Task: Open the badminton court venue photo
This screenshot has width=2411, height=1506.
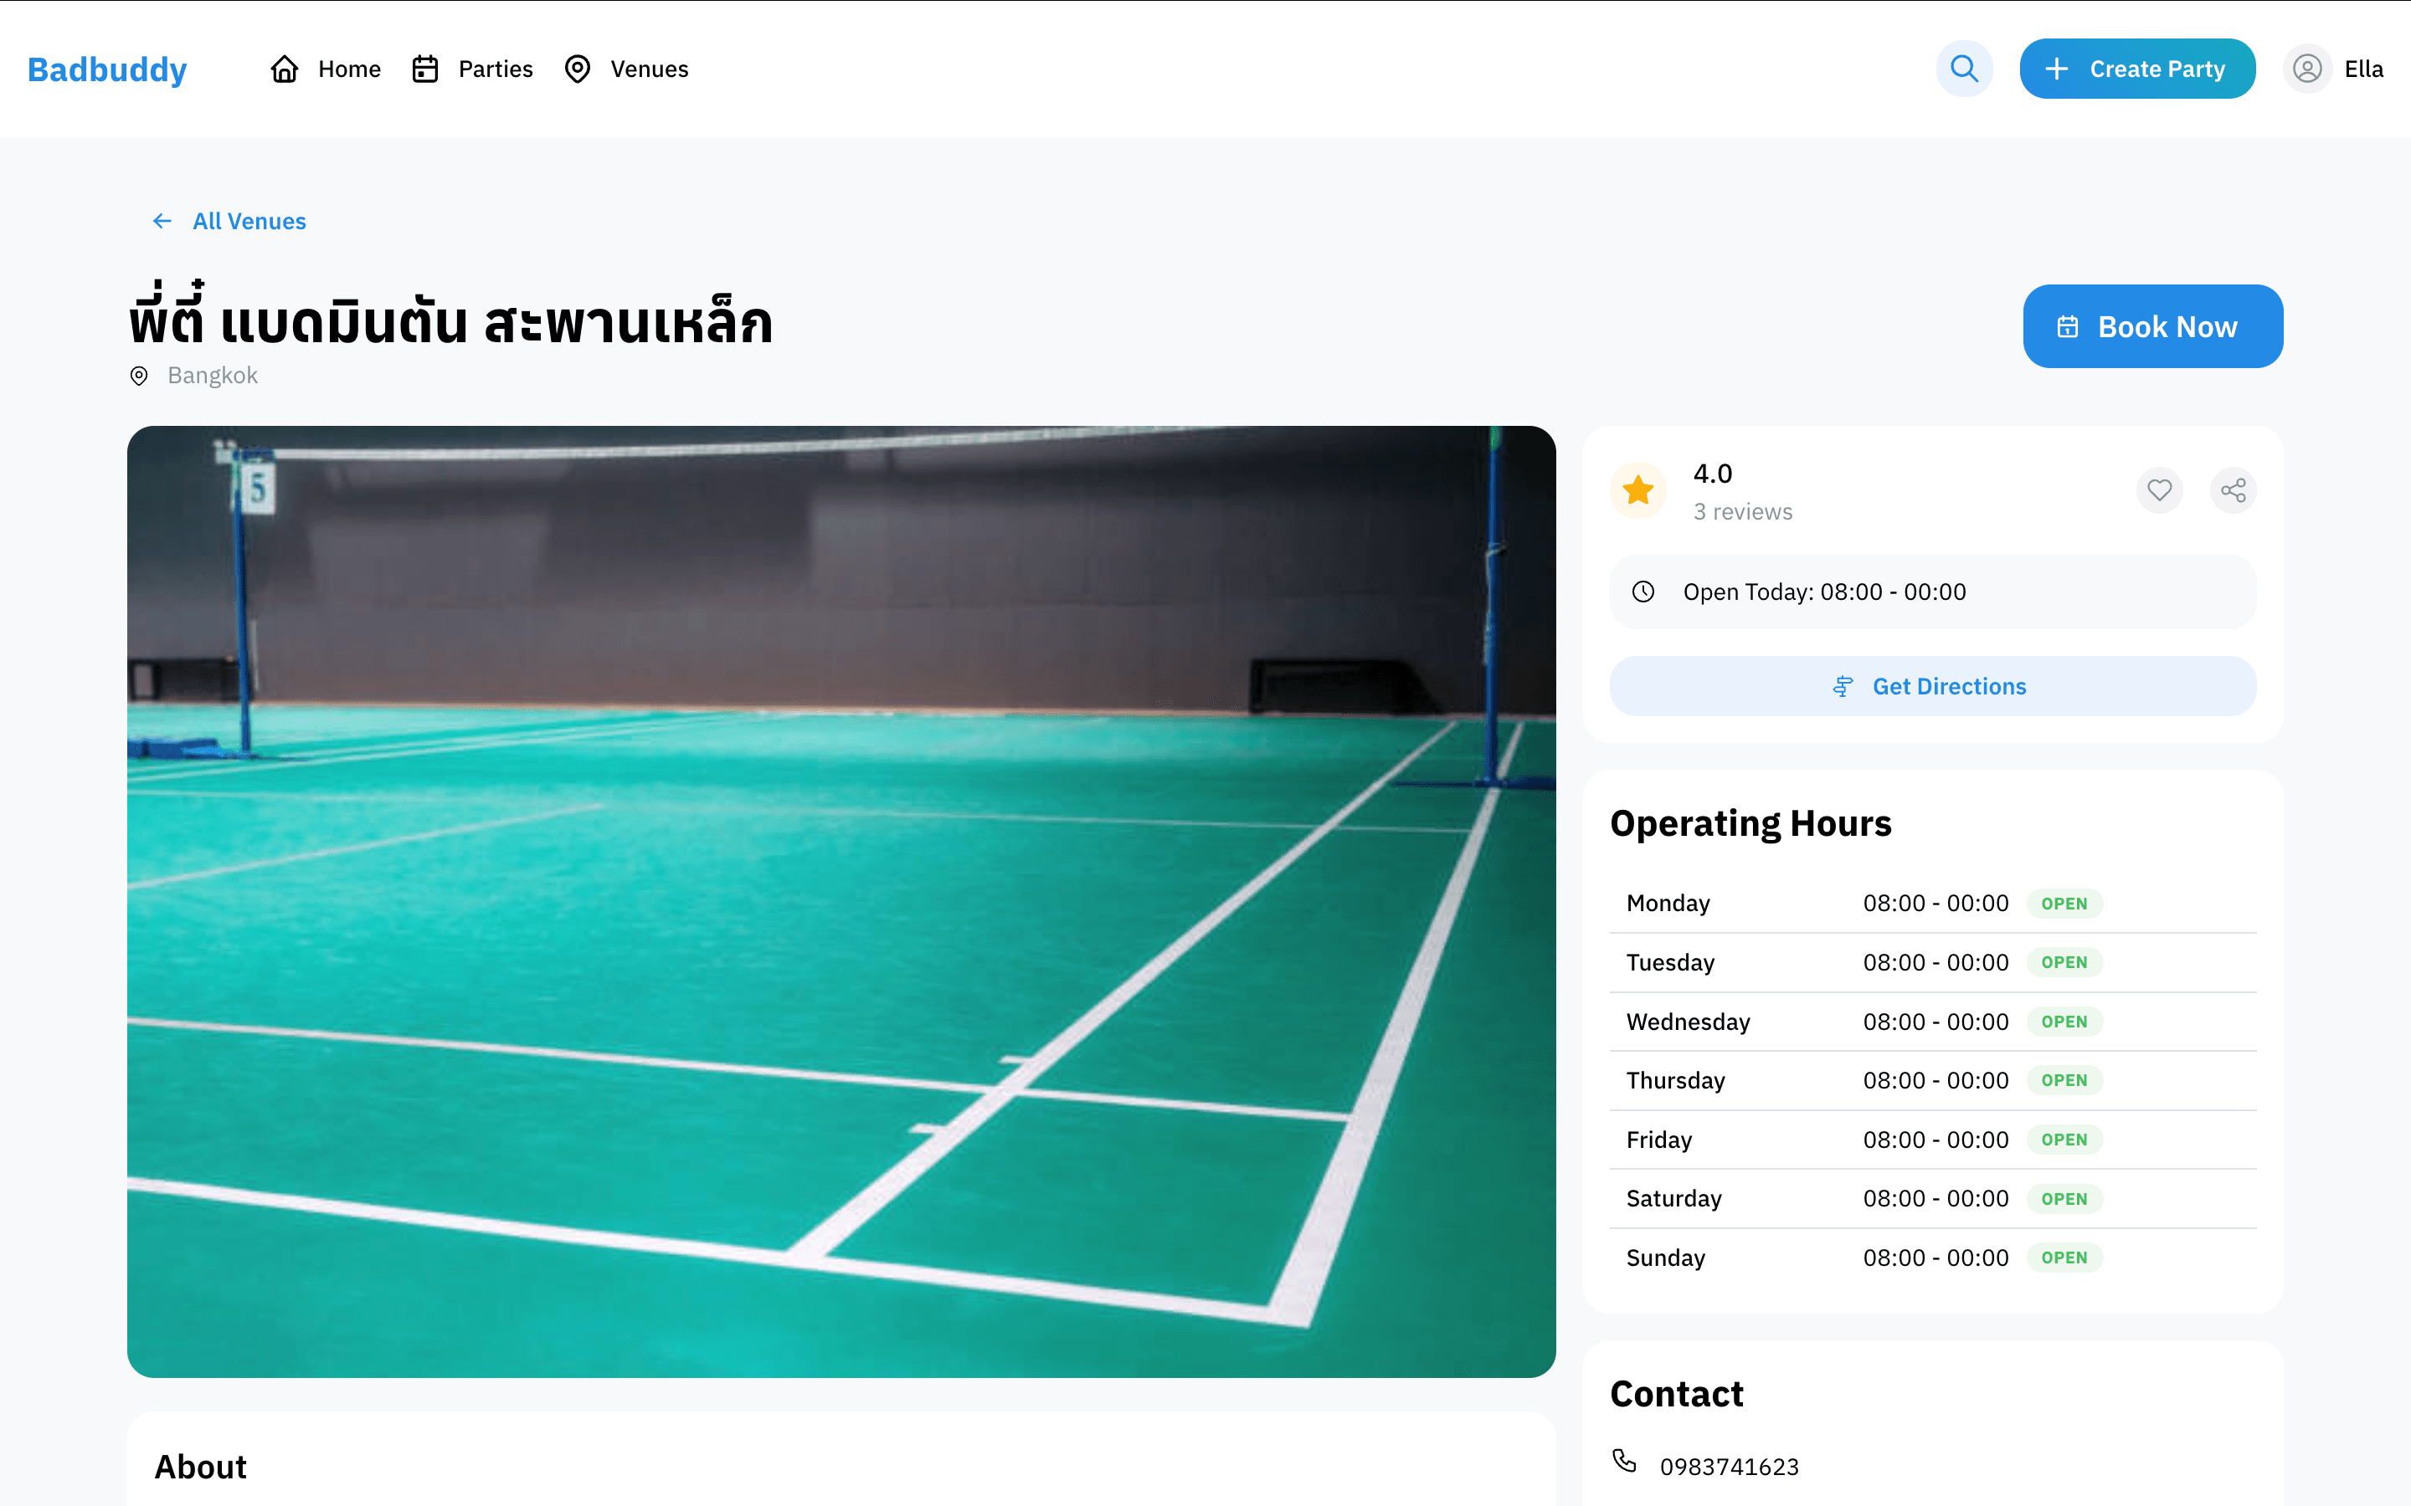Action: 841,901
